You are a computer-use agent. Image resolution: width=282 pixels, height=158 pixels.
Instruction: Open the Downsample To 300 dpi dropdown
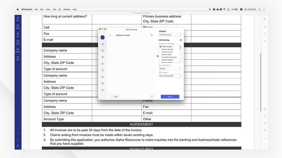pos(170,68)
